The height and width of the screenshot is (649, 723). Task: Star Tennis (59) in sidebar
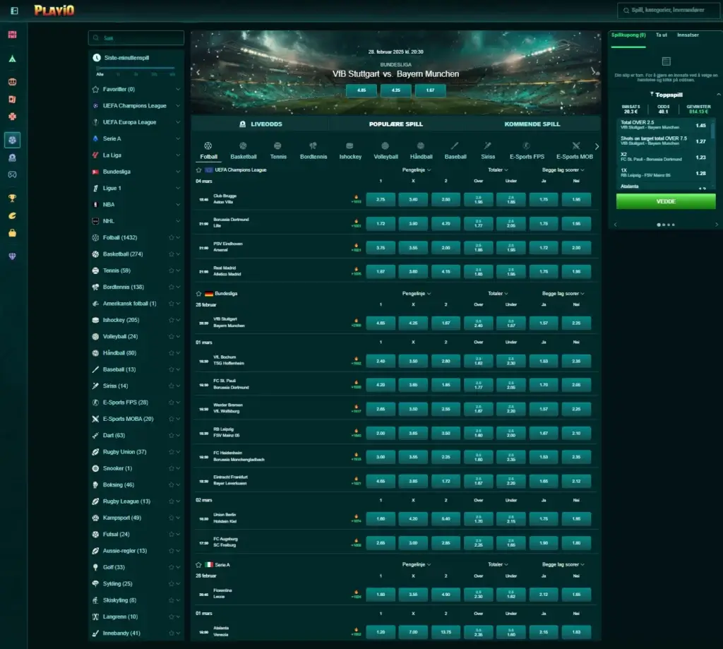(172, 270)
